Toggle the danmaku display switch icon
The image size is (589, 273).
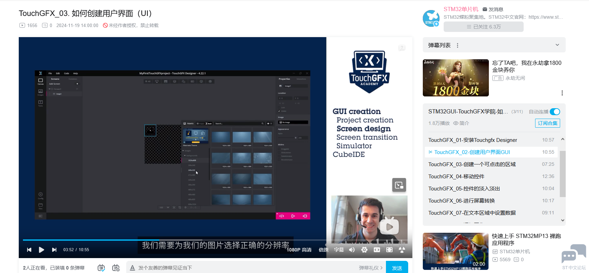(x=101, y=268)
